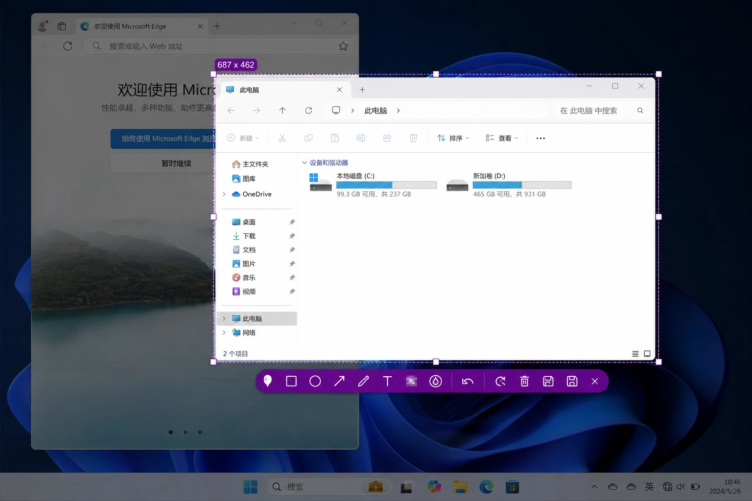Image resolution: width=752 pixels, height=501 pixels.
Task: Open the 新建 dropdown
Action: tap(243, 138)
